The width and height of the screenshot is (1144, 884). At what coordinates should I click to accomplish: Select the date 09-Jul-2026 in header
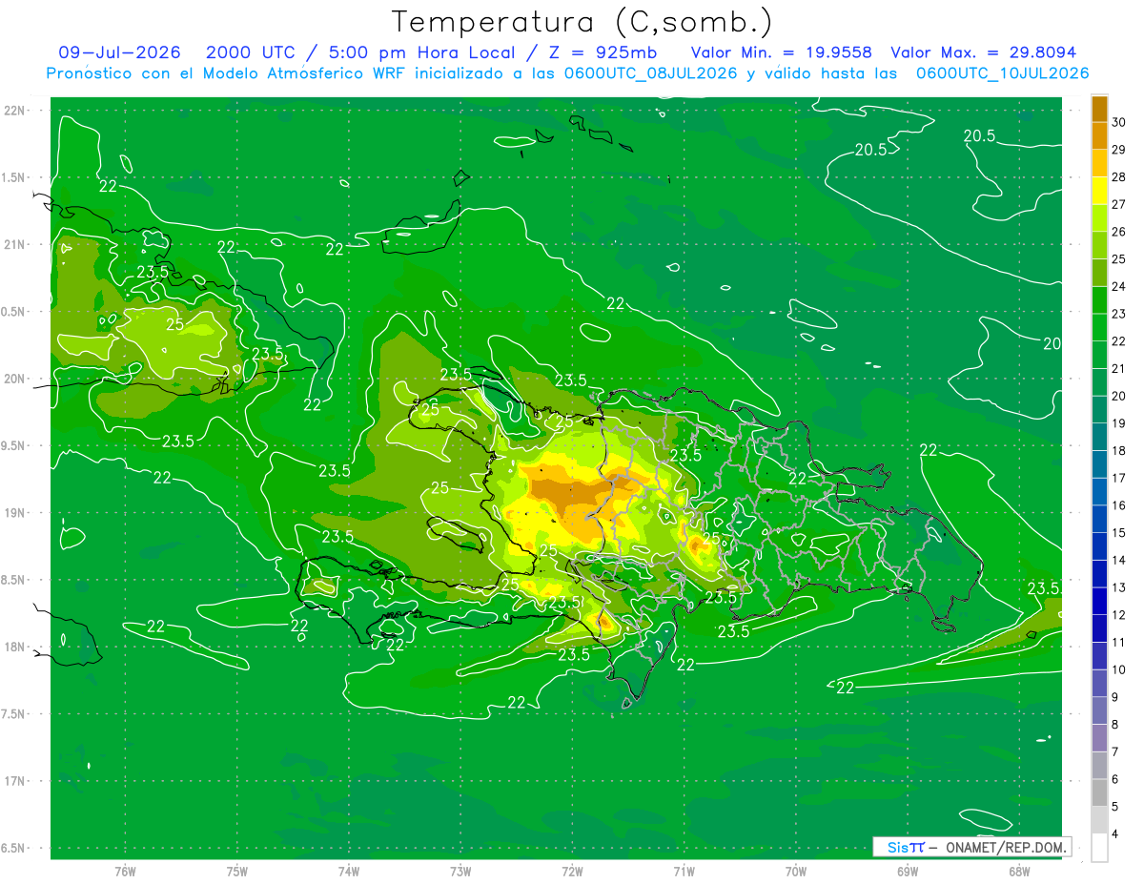click(120, 52)
